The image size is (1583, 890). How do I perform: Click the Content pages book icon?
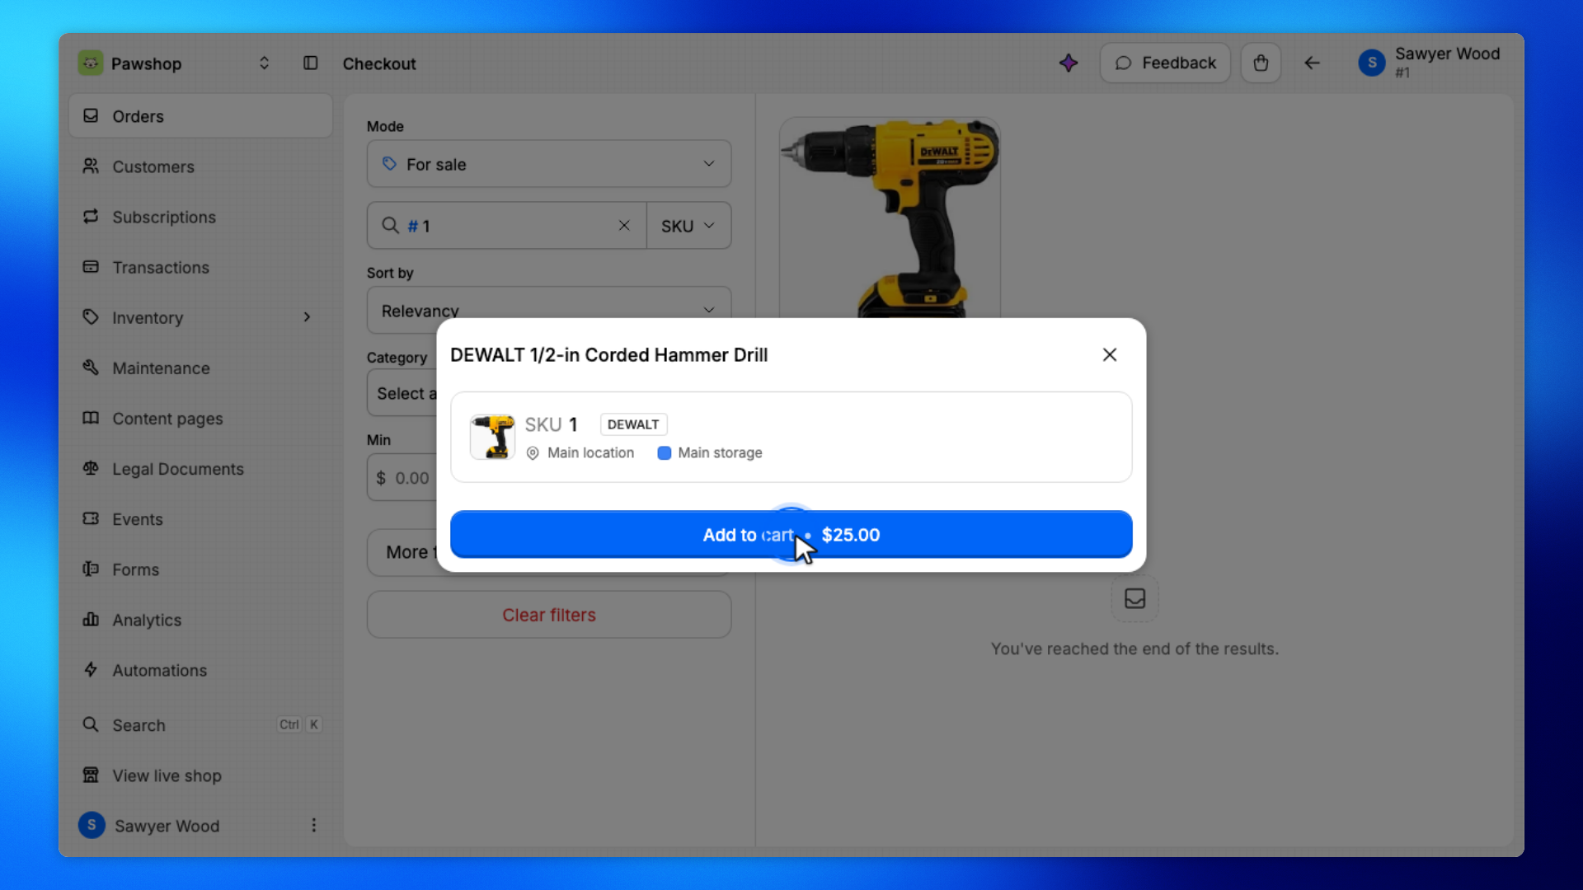pos(91,418)
